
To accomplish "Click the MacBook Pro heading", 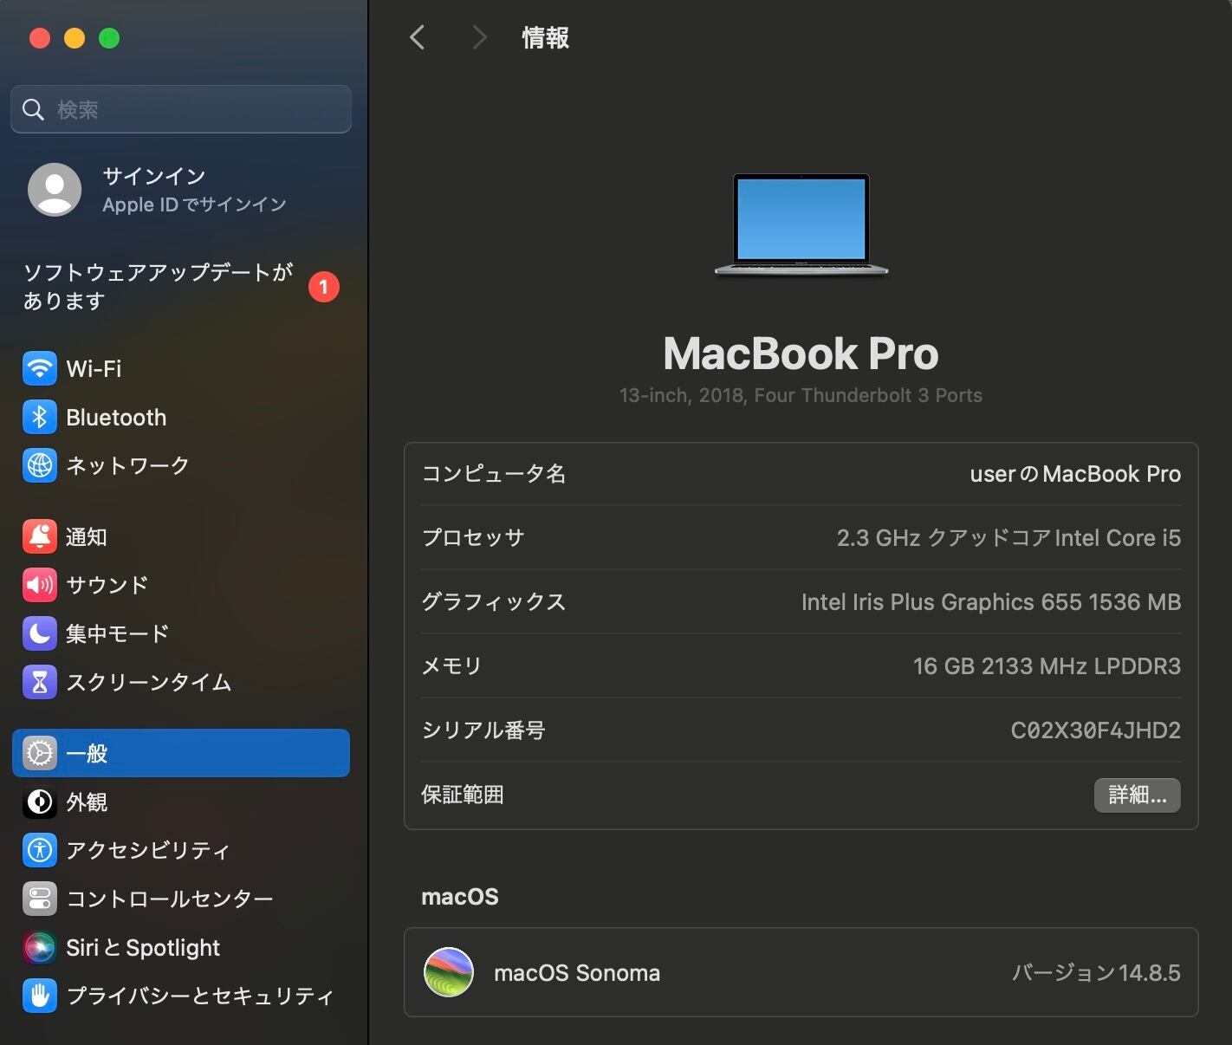I will 801,354.
